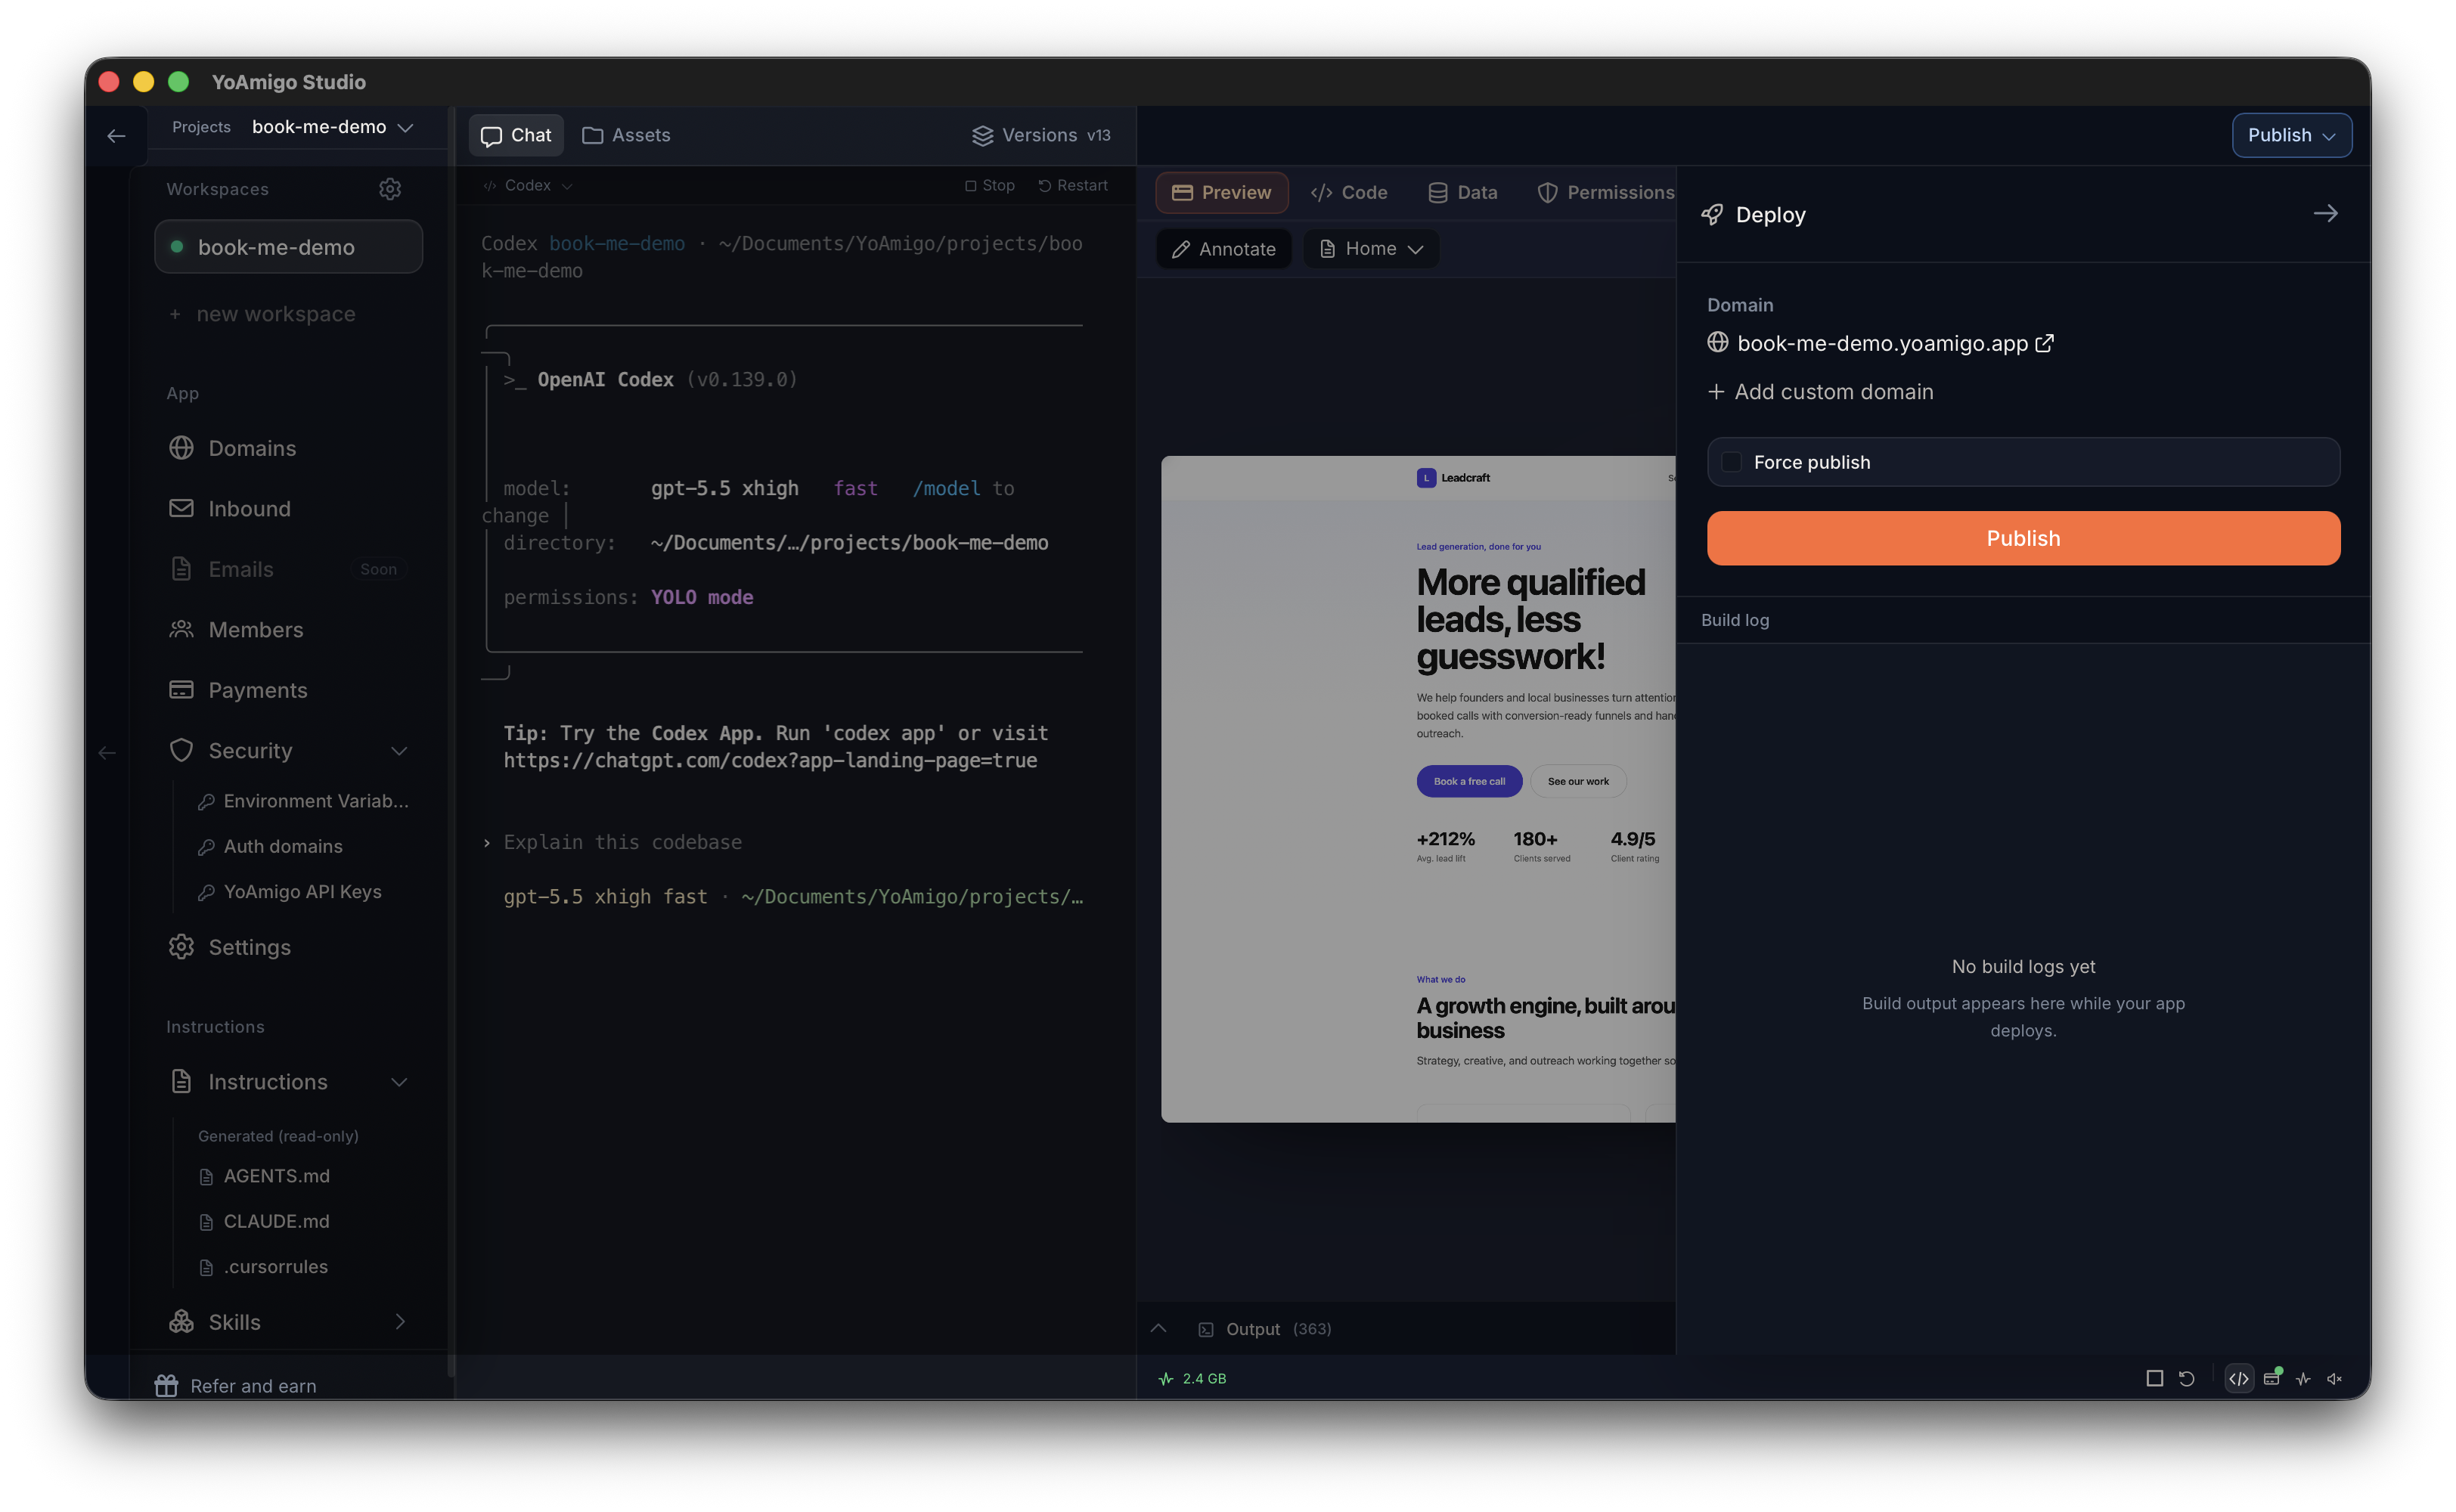Click Add custom domain
Screen dimensions: 2456x1512
click(1820, 392)
